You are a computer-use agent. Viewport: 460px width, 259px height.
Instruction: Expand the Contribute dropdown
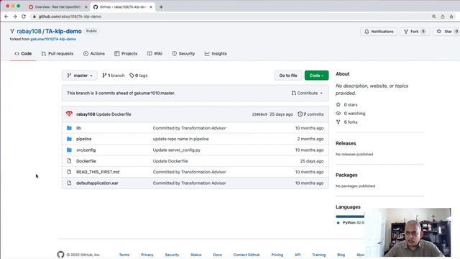tap(307, 93)
